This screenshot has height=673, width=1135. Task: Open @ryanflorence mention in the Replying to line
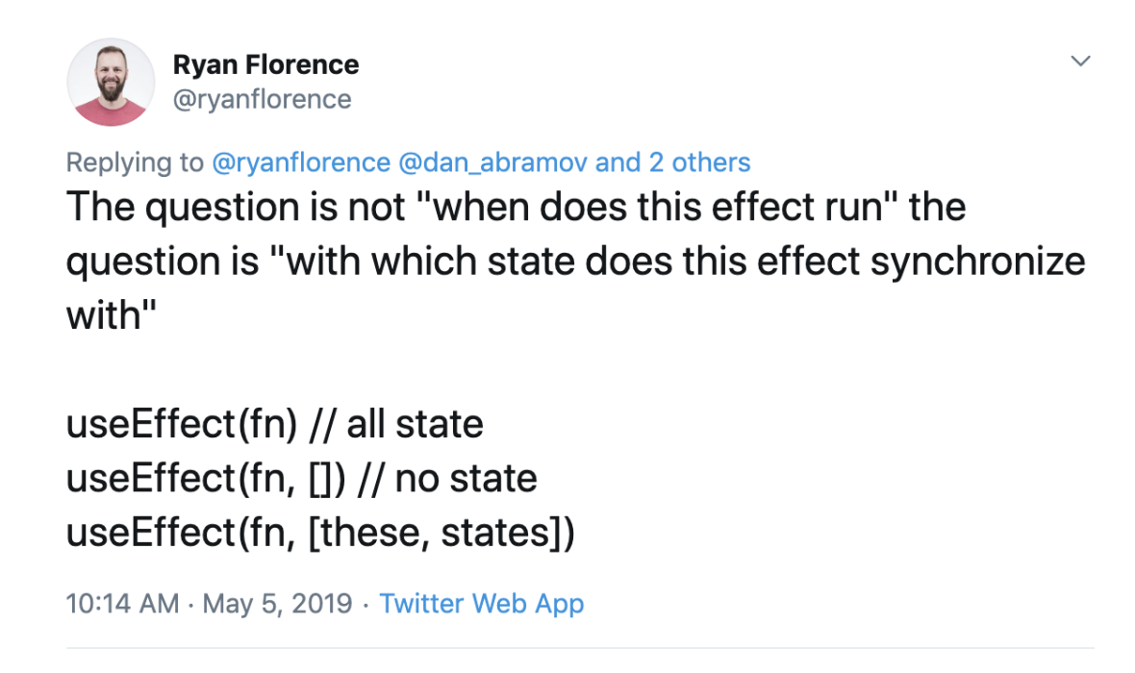301,162
